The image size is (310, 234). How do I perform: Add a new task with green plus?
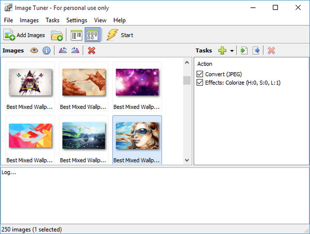[222, 51]
